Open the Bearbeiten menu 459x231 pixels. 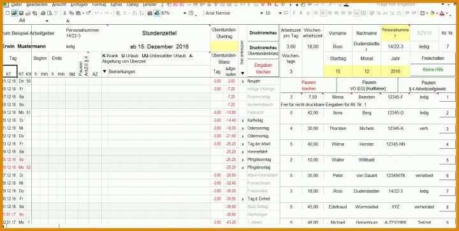pyautogui.click(x=37, y=4)
